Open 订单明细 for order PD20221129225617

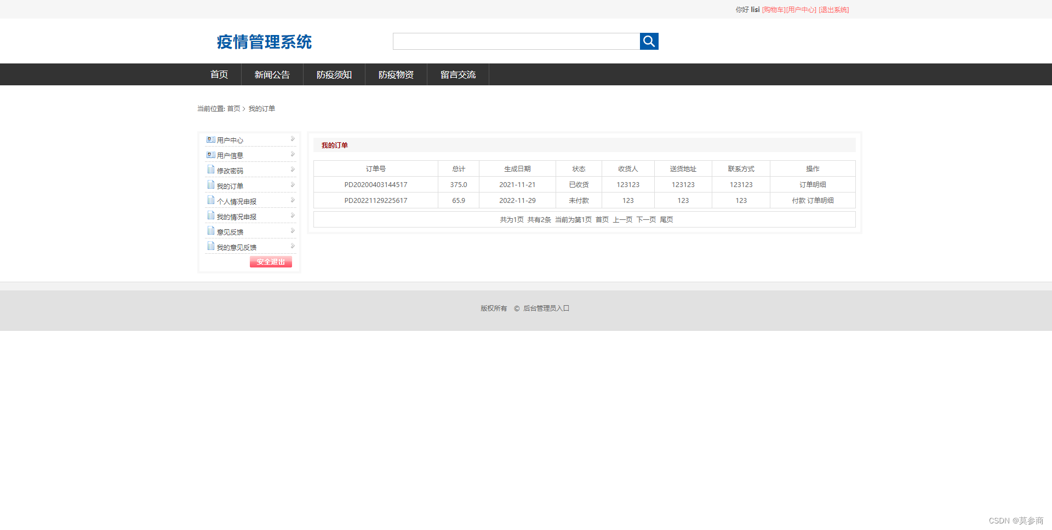pyautogui.click(x=820, y=201)
